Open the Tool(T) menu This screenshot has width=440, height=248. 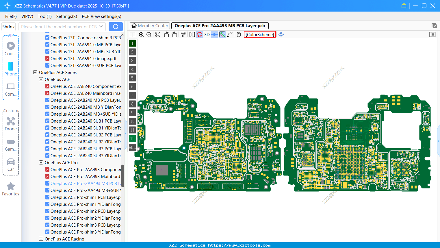tap(44, 16)
